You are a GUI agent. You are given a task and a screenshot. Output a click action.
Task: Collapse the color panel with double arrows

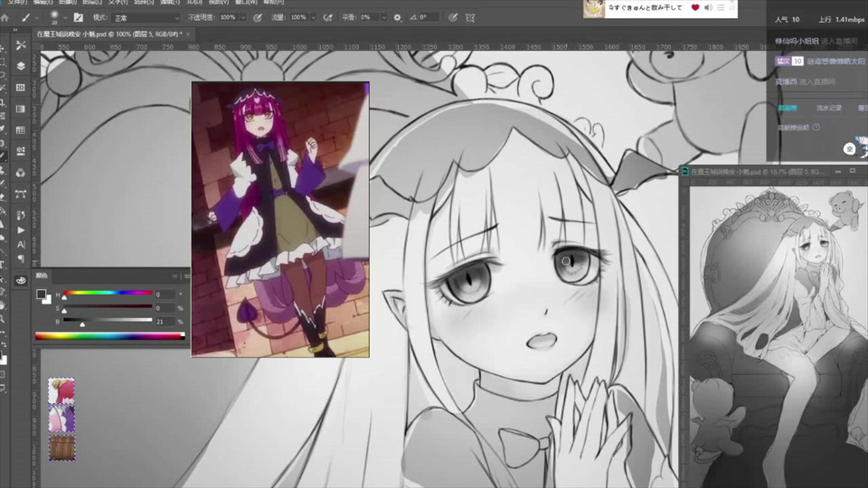coord(175,276)
